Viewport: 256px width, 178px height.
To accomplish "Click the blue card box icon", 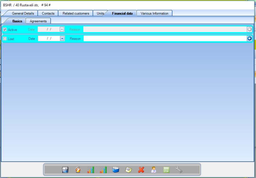I will click(116, 170).
